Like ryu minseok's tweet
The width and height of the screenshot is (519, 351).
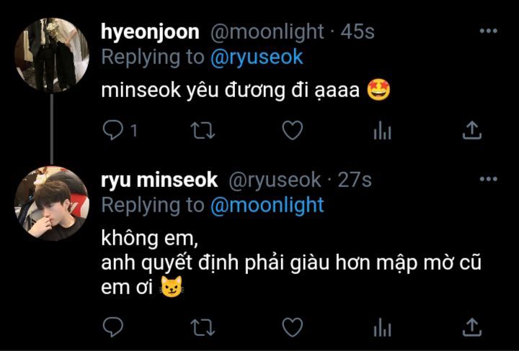[293, 327]
